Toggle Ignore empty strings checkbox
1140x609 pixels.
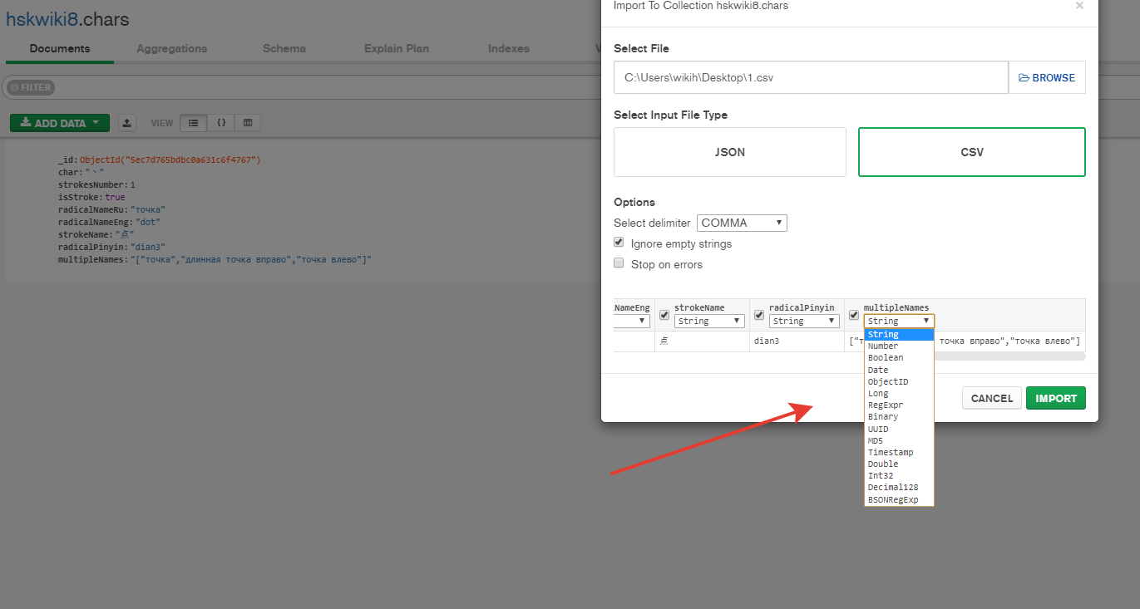click(x=619, y=243)
